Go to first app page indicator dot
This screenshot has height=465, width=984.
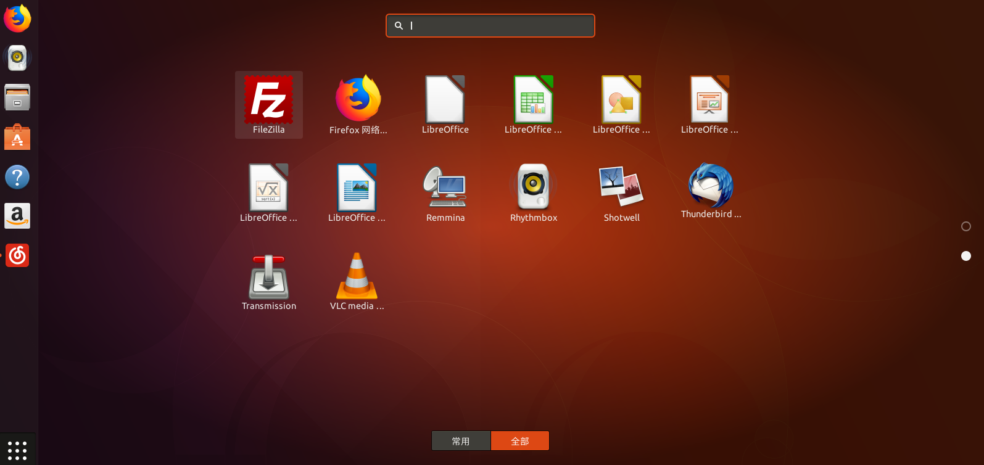point(966,226)
